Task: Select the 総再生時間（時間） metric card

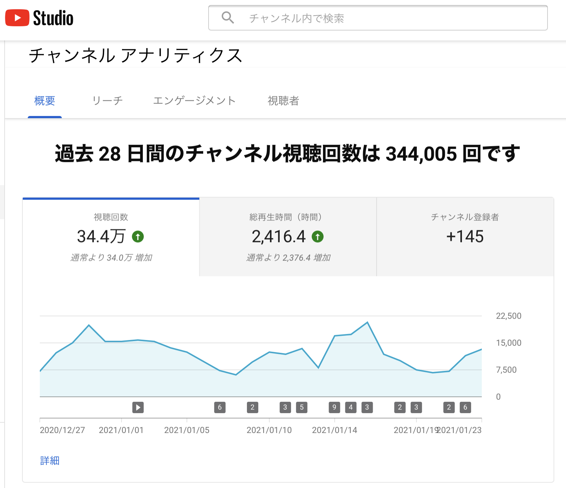Action: tap(288, 237)
